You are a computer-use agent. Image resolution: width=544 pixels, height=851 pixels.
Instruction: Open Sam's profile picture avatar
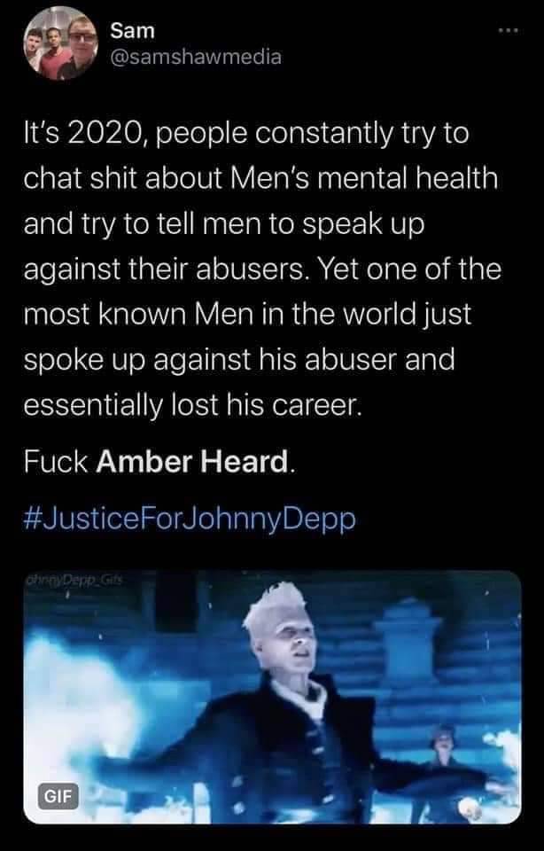coord(61,43)
